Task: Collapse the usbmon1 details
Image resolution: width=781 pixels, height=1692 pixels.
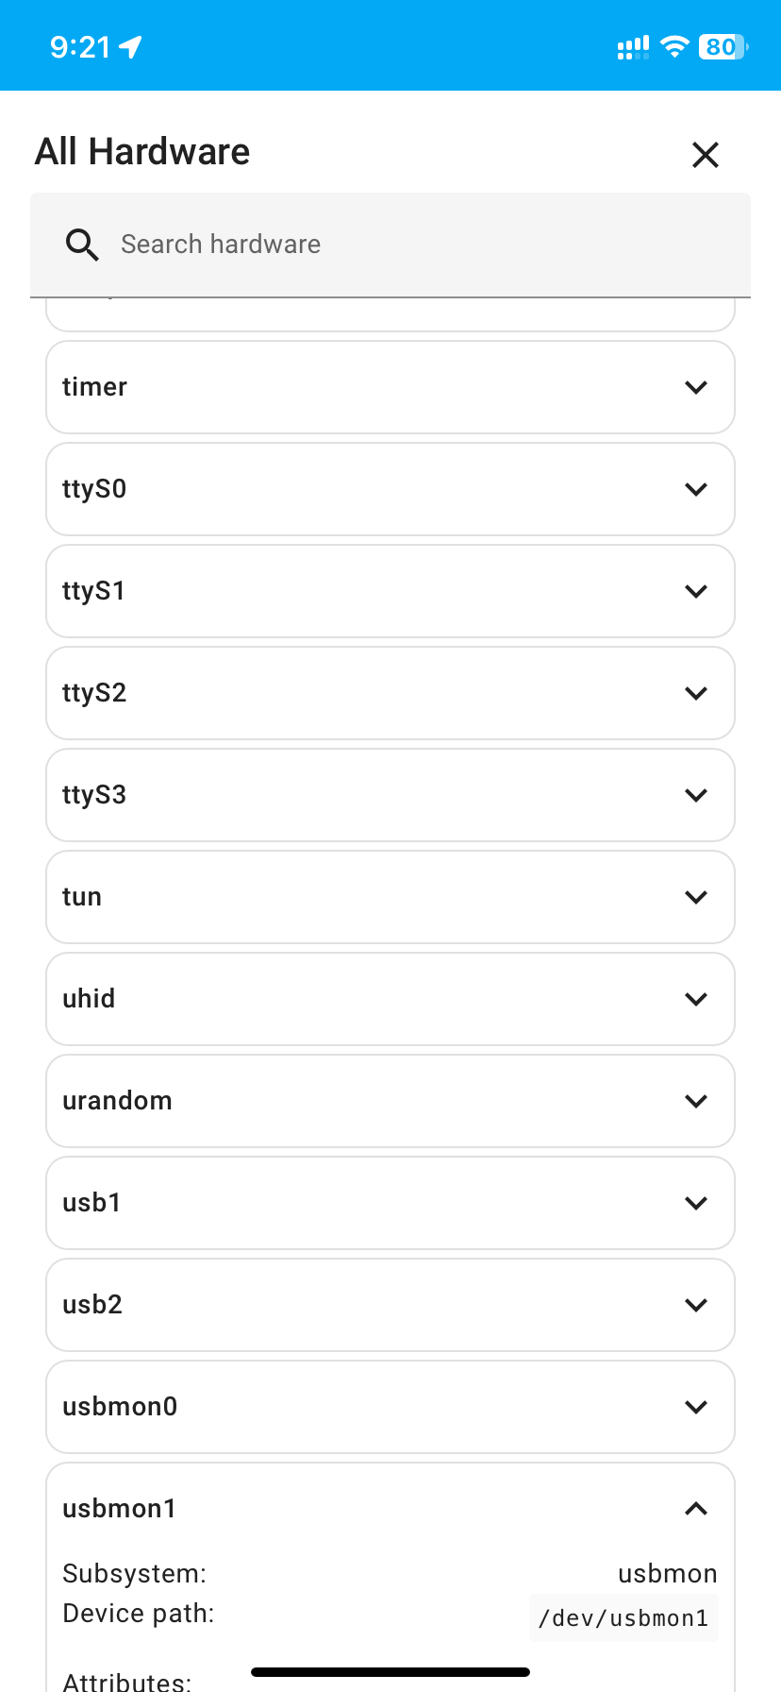Action: (696, 1509)
